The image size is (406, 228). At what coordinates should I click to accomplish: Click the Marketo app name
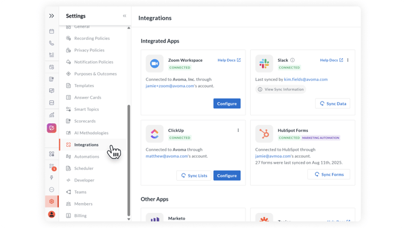tap(176, 218)
